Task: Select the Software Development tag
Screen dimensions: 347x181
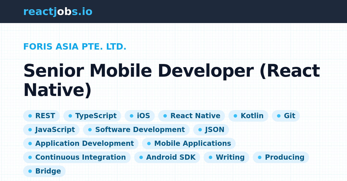Action: click(x=136, y=129)
